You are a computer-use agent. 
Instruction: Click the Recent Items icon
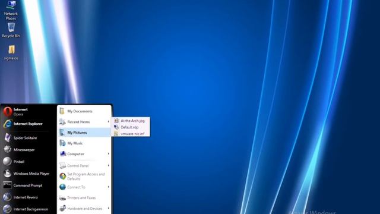[62, 122]
